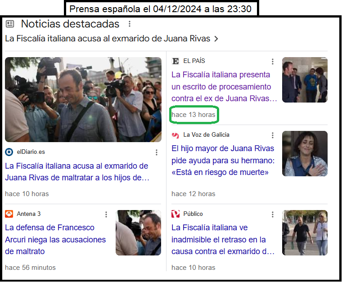Screen dimensions: 342x282
Task: Click the Público source logo
Action: click(x=175, y=214)
